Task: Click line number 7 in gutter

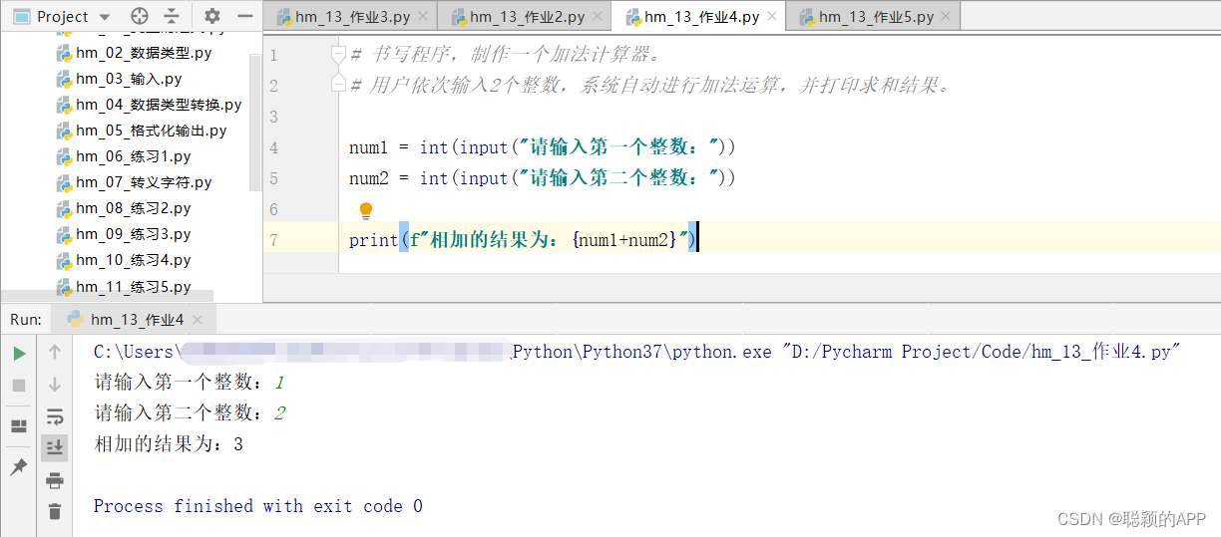Action: (x=274, y=240)
